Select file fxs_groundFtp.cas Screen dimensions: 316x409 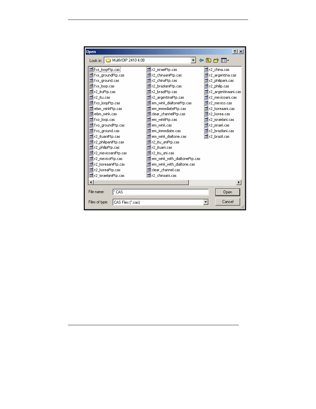click(109, 75)
